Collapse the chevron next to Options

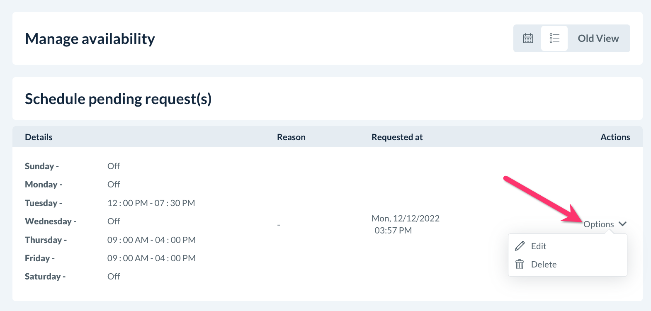(622, 224)
